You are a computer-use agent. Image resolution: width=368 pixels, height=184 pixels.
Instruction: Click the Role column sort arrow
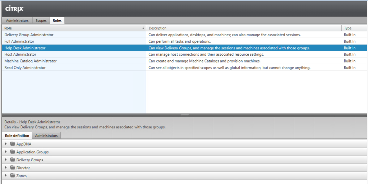point(143,28)
